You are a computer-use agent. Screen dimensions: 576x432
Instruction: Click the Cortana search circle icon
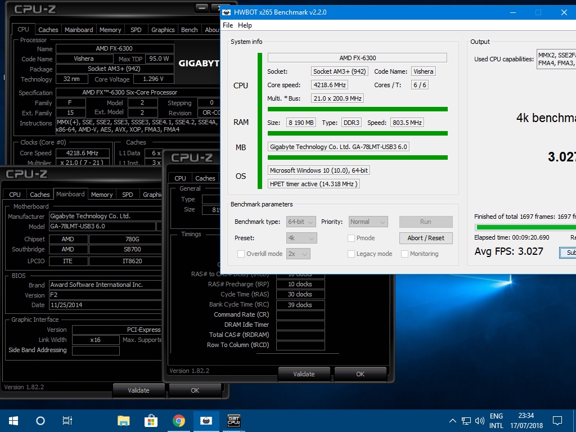[40, 421]
